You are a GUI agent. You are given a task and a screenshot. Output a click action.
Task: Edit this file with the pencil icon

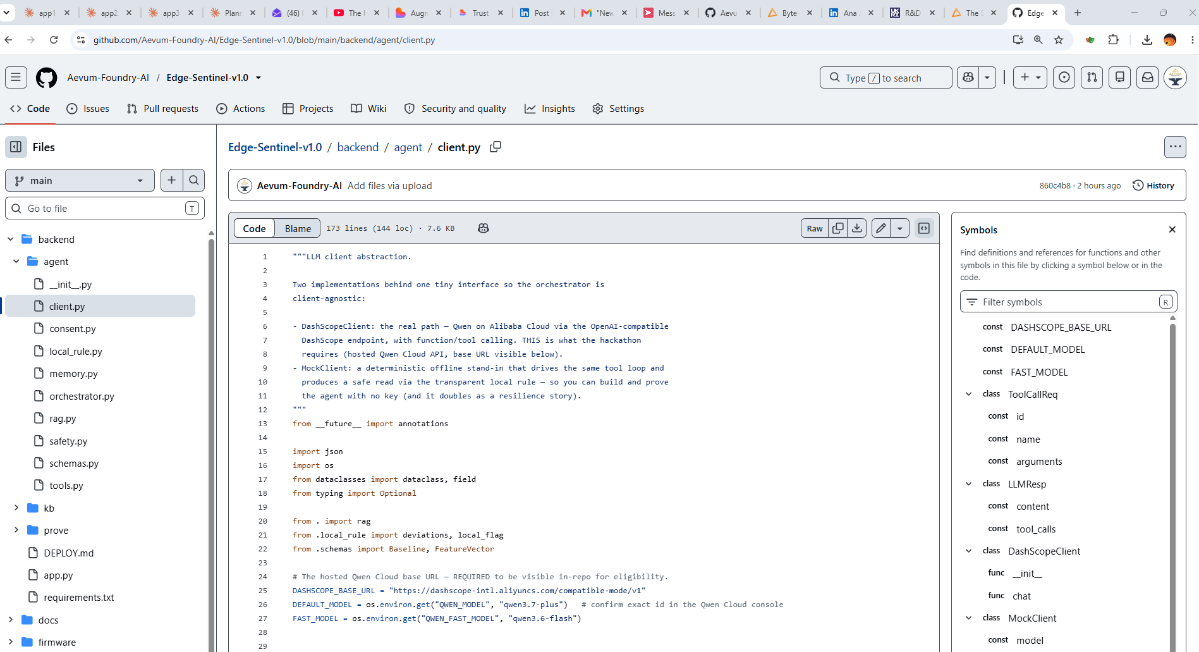pos(881,228)
